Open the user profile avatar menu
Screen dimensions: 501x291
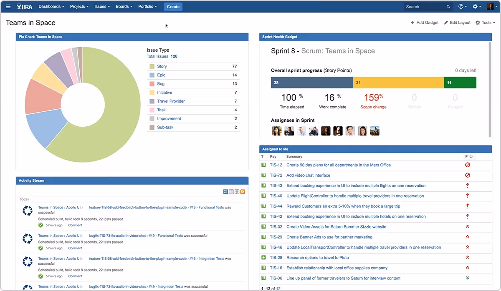coord(491,7)
